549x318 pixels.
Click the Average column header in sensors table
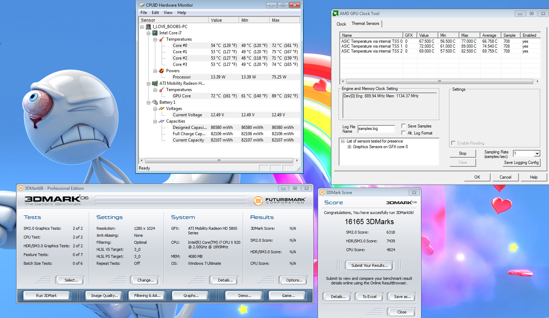(x=490, y=35)
